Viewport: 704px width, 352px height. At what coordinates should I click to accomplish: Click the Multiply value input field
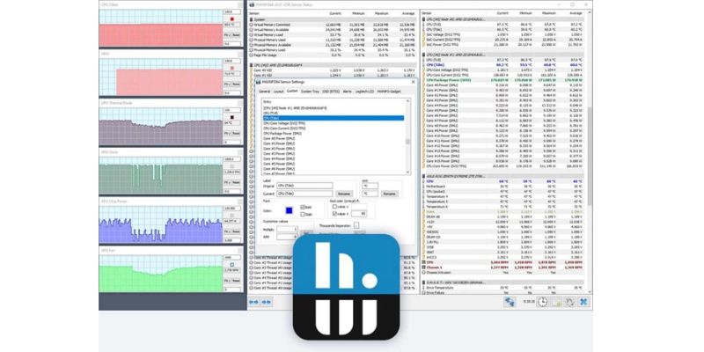click(288, 229)
